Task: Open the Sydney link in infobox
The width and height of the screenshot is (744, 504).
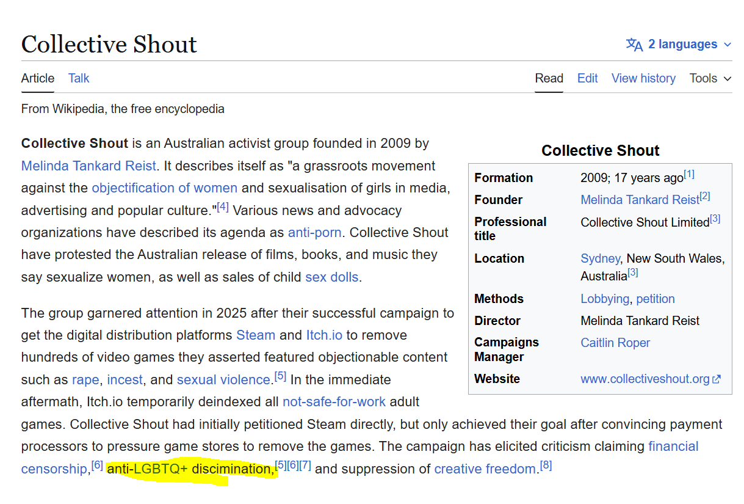Action: click(601, 258)
